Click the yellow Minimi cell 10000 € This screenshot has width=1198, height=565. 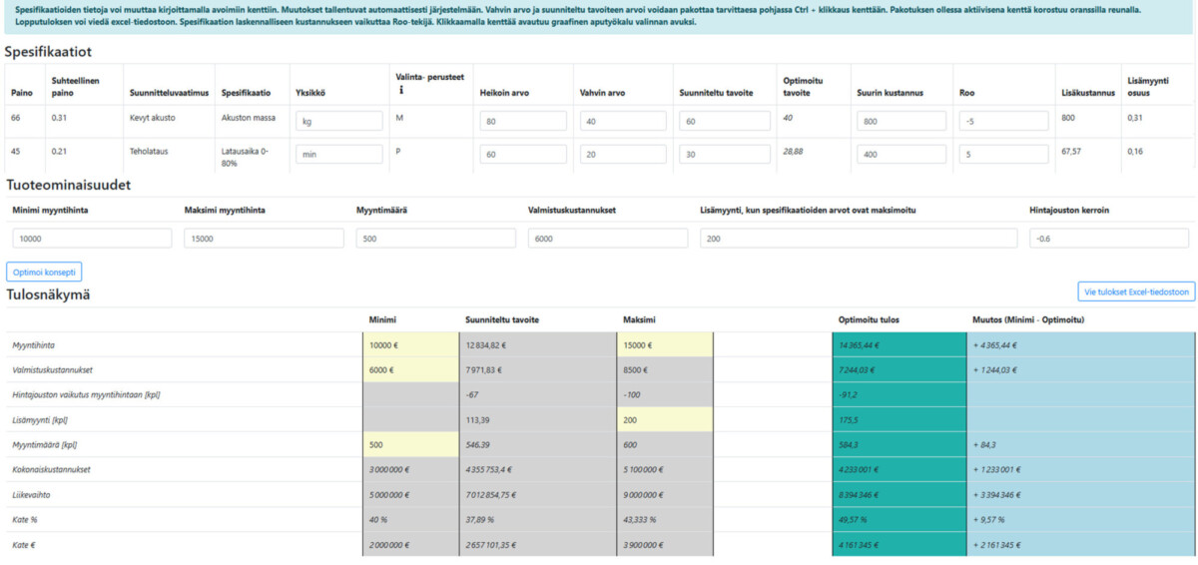[409, 345]
